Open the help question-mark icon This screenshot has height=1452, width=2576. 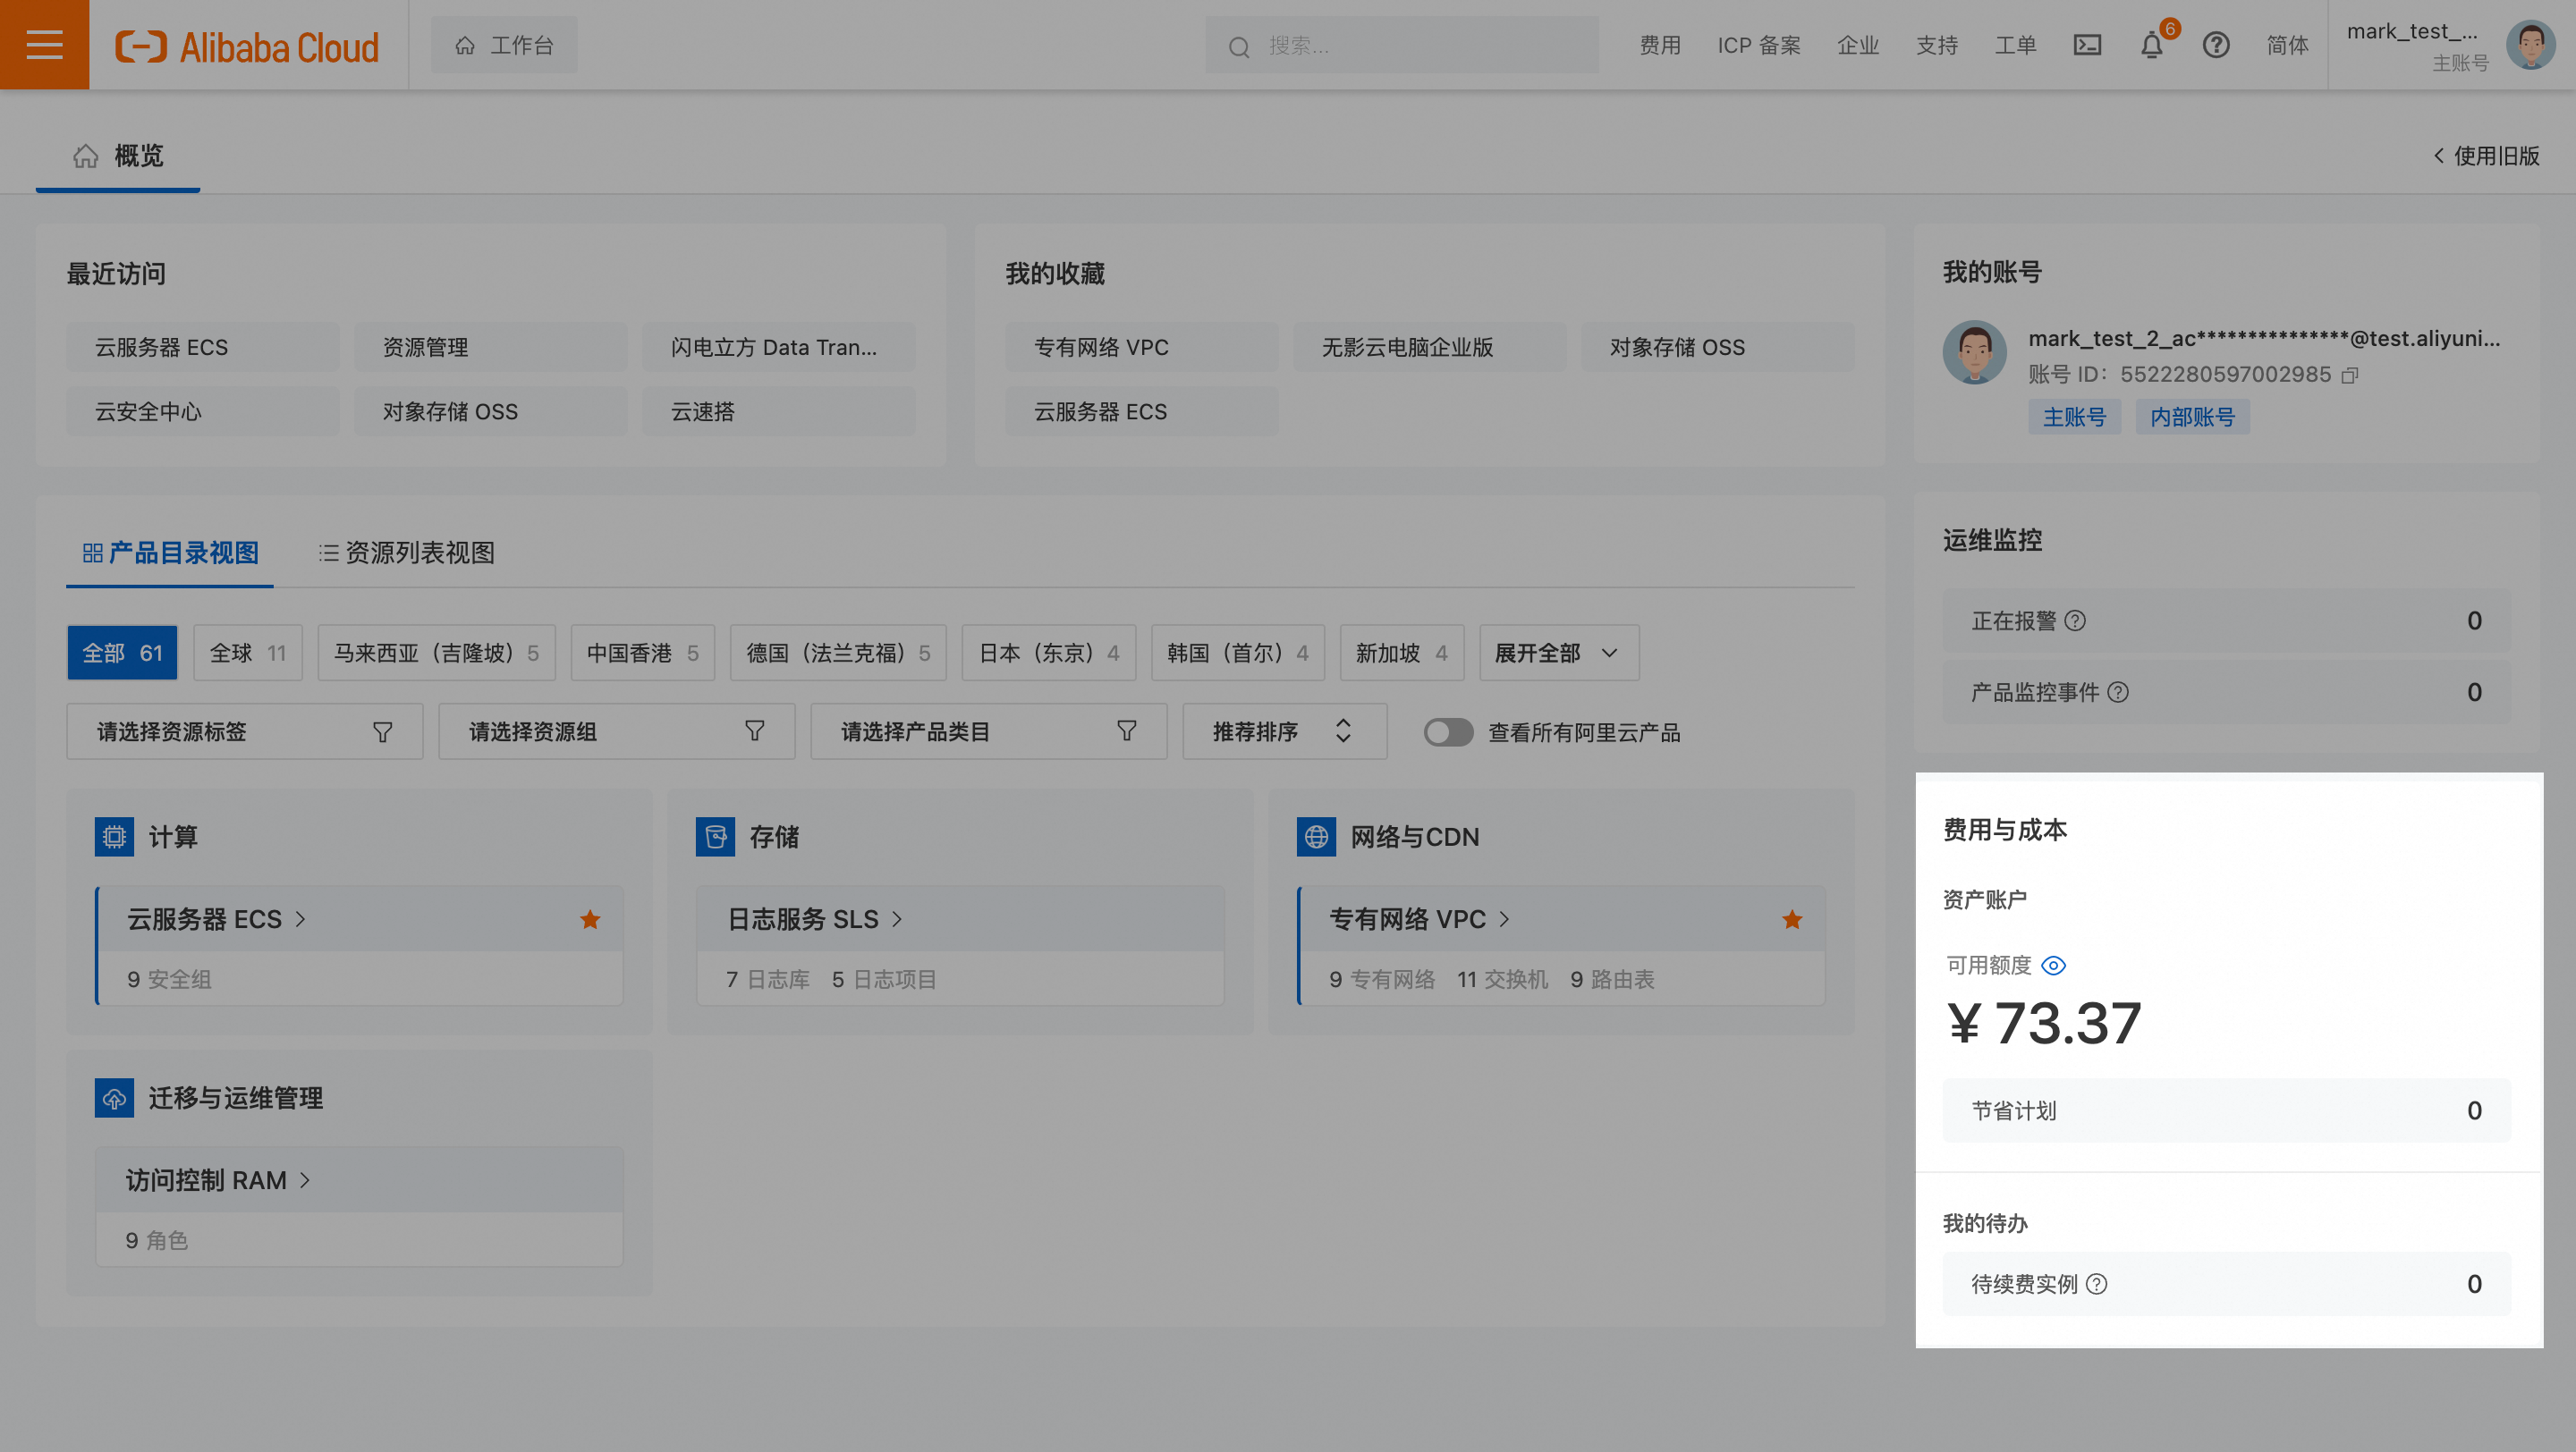point(2216,45)
